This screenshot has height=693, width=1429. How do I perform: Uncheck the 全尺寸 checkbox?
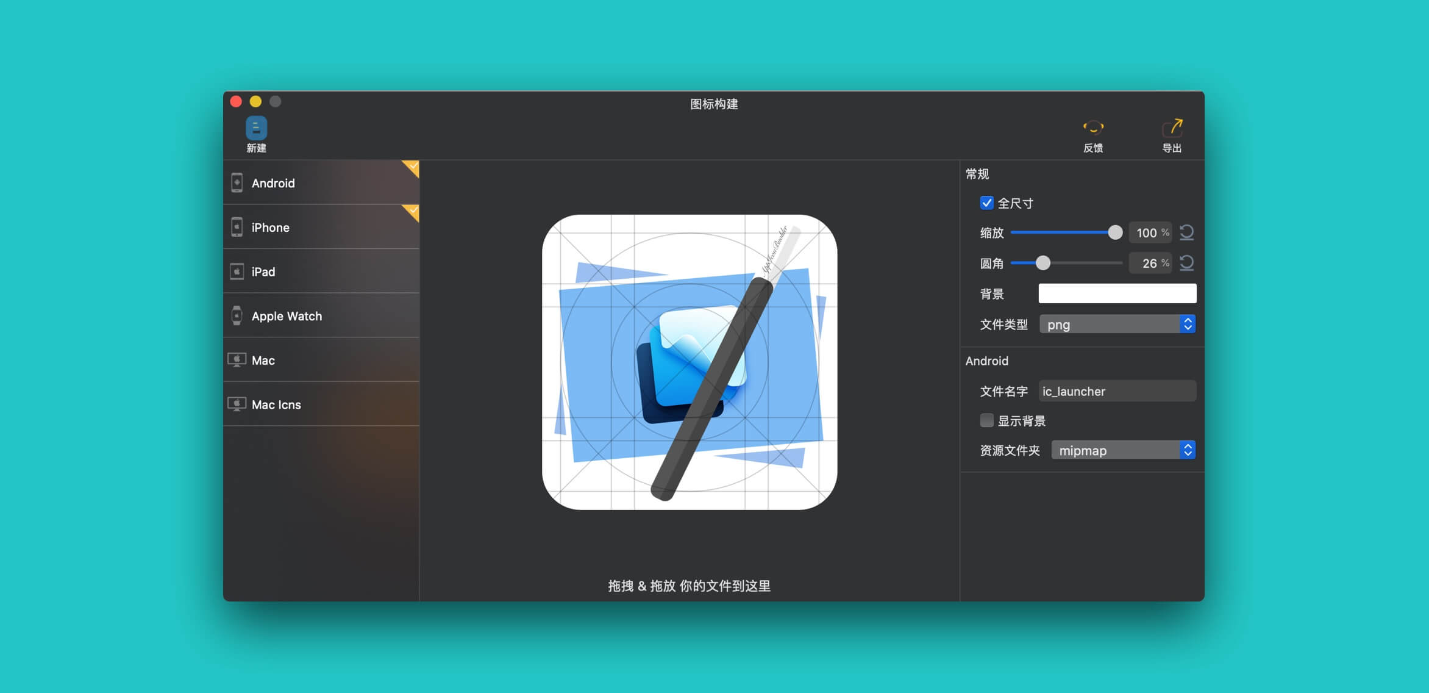pyautogui.click(x=986, y=203)
